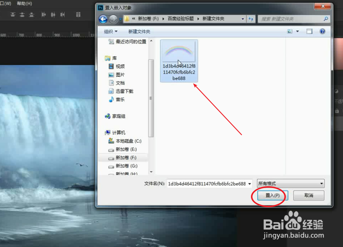Image resolution: width=343 pixels, height=247 pixels.
Task: Open the 文档 library
Action: [x=117, y=83]
